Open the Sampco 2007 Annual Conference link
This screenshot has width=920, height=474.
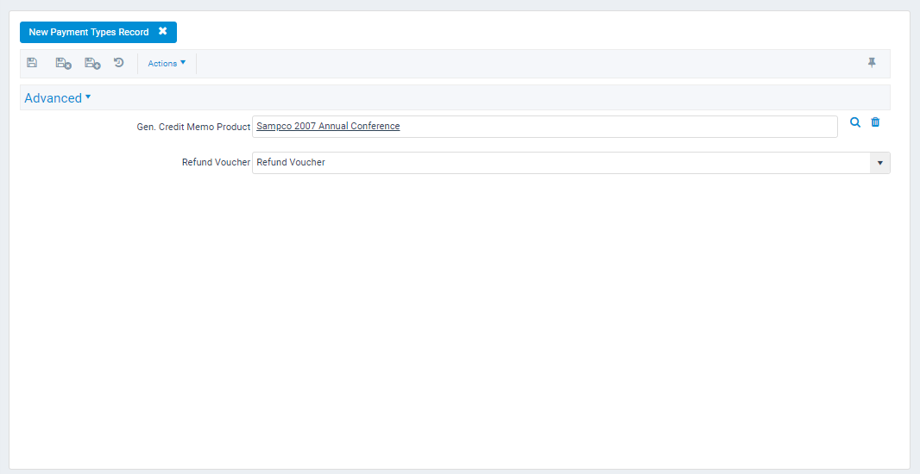pyautogui.click(x=328, y=126)
